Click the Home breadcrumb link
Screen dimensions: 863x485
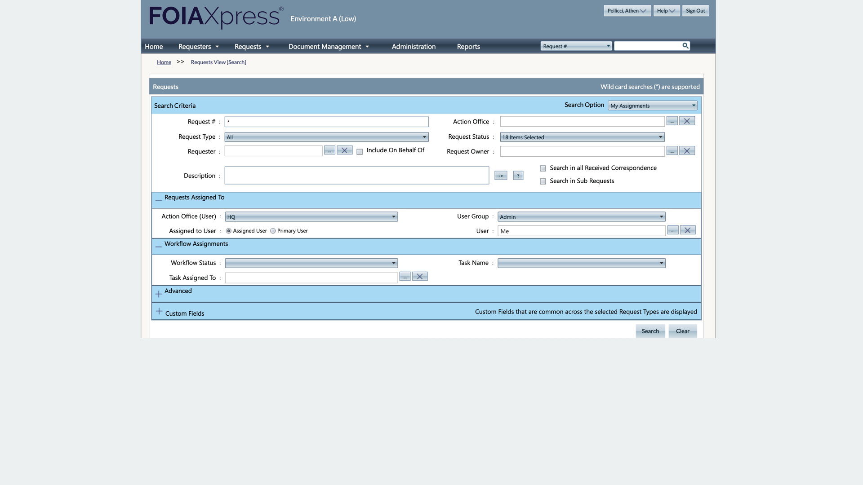[164, 62]
